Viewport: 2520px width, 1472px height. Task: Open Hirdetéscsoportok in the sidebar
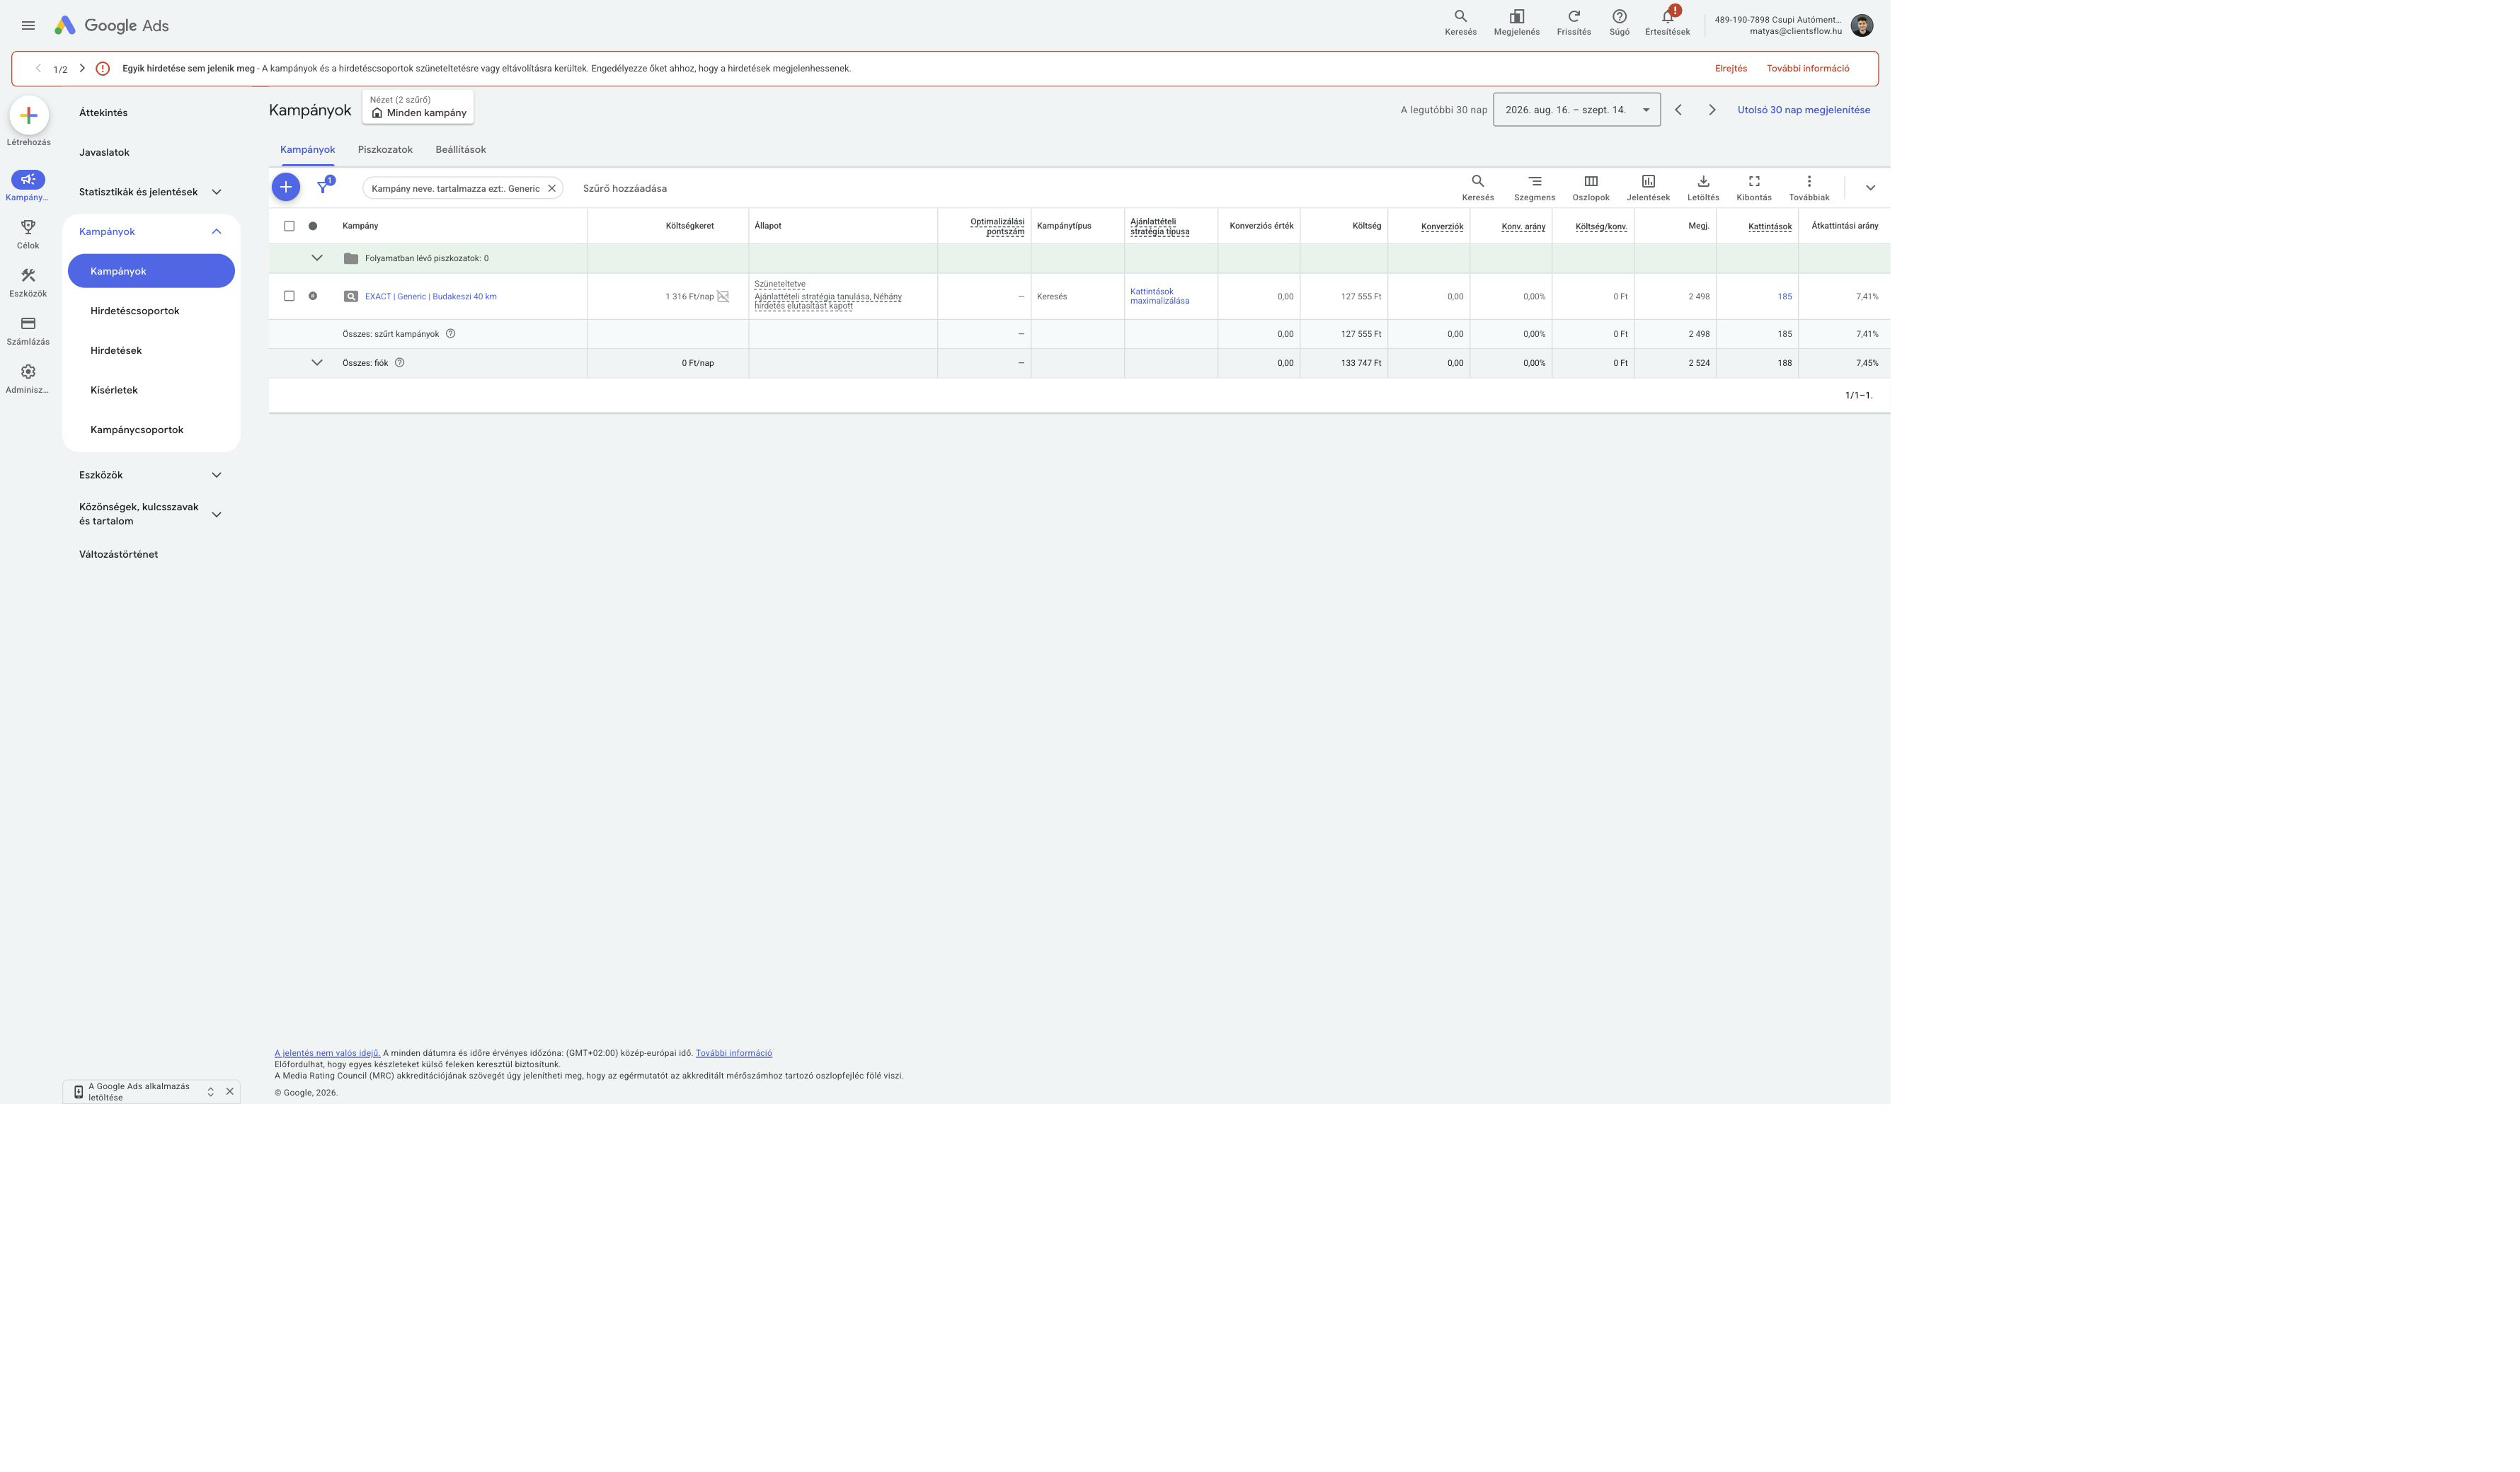[135, 311]
